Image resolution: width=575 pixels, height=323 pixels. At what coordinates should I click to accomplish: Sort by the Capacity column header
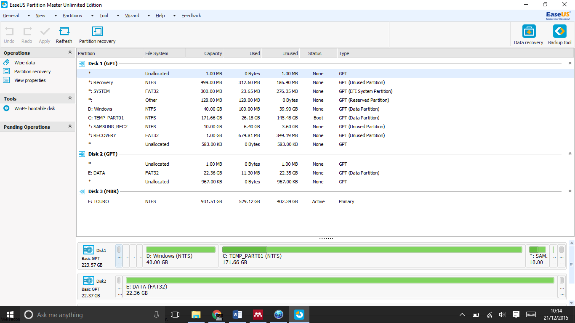click(205, 53)
